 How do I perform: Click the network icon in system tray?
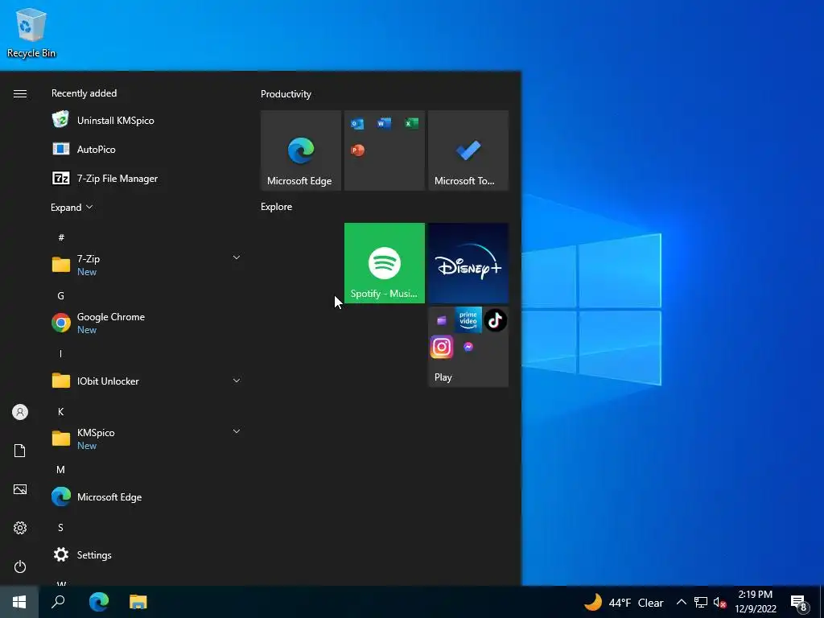pos(701,602)
